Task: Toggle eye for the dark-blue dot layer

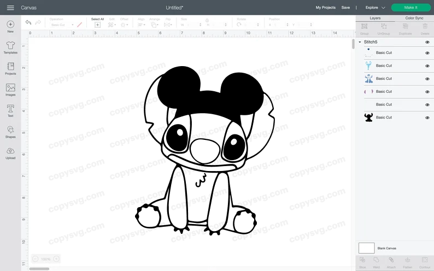Action: (427, 53)
